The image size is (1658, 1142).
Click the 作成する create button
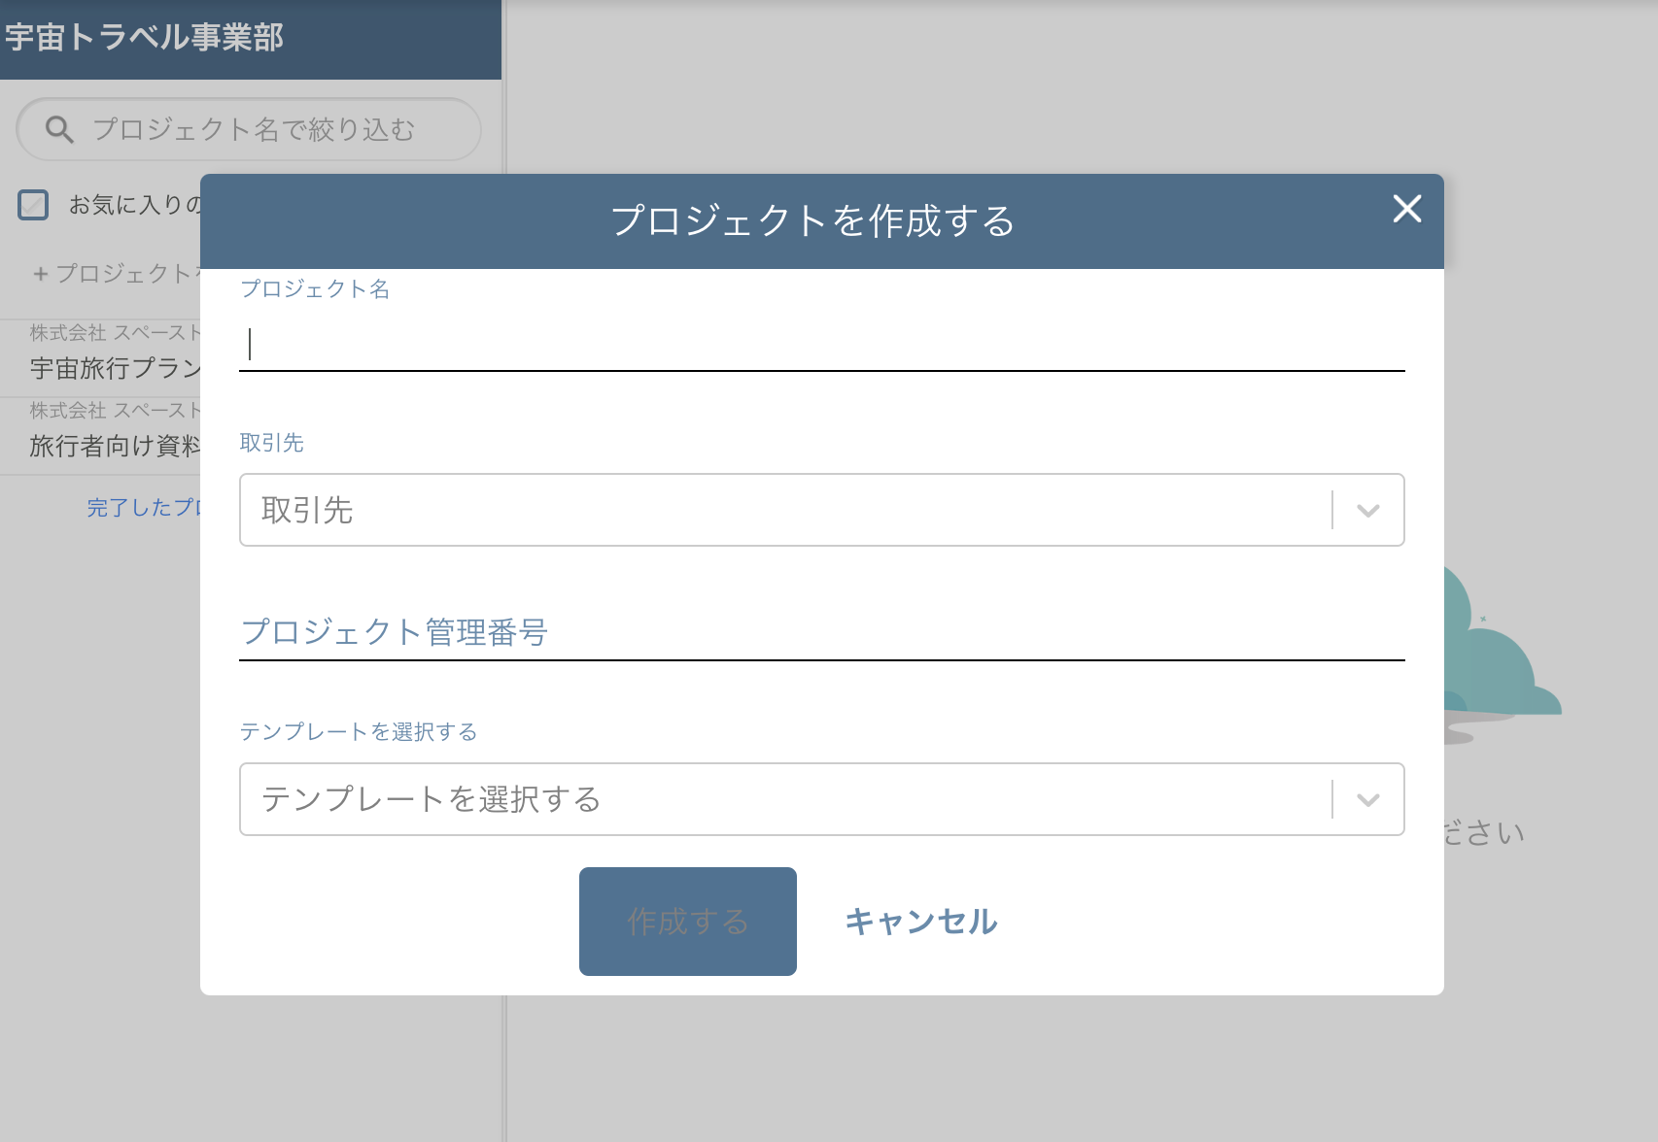pos(687,921)
